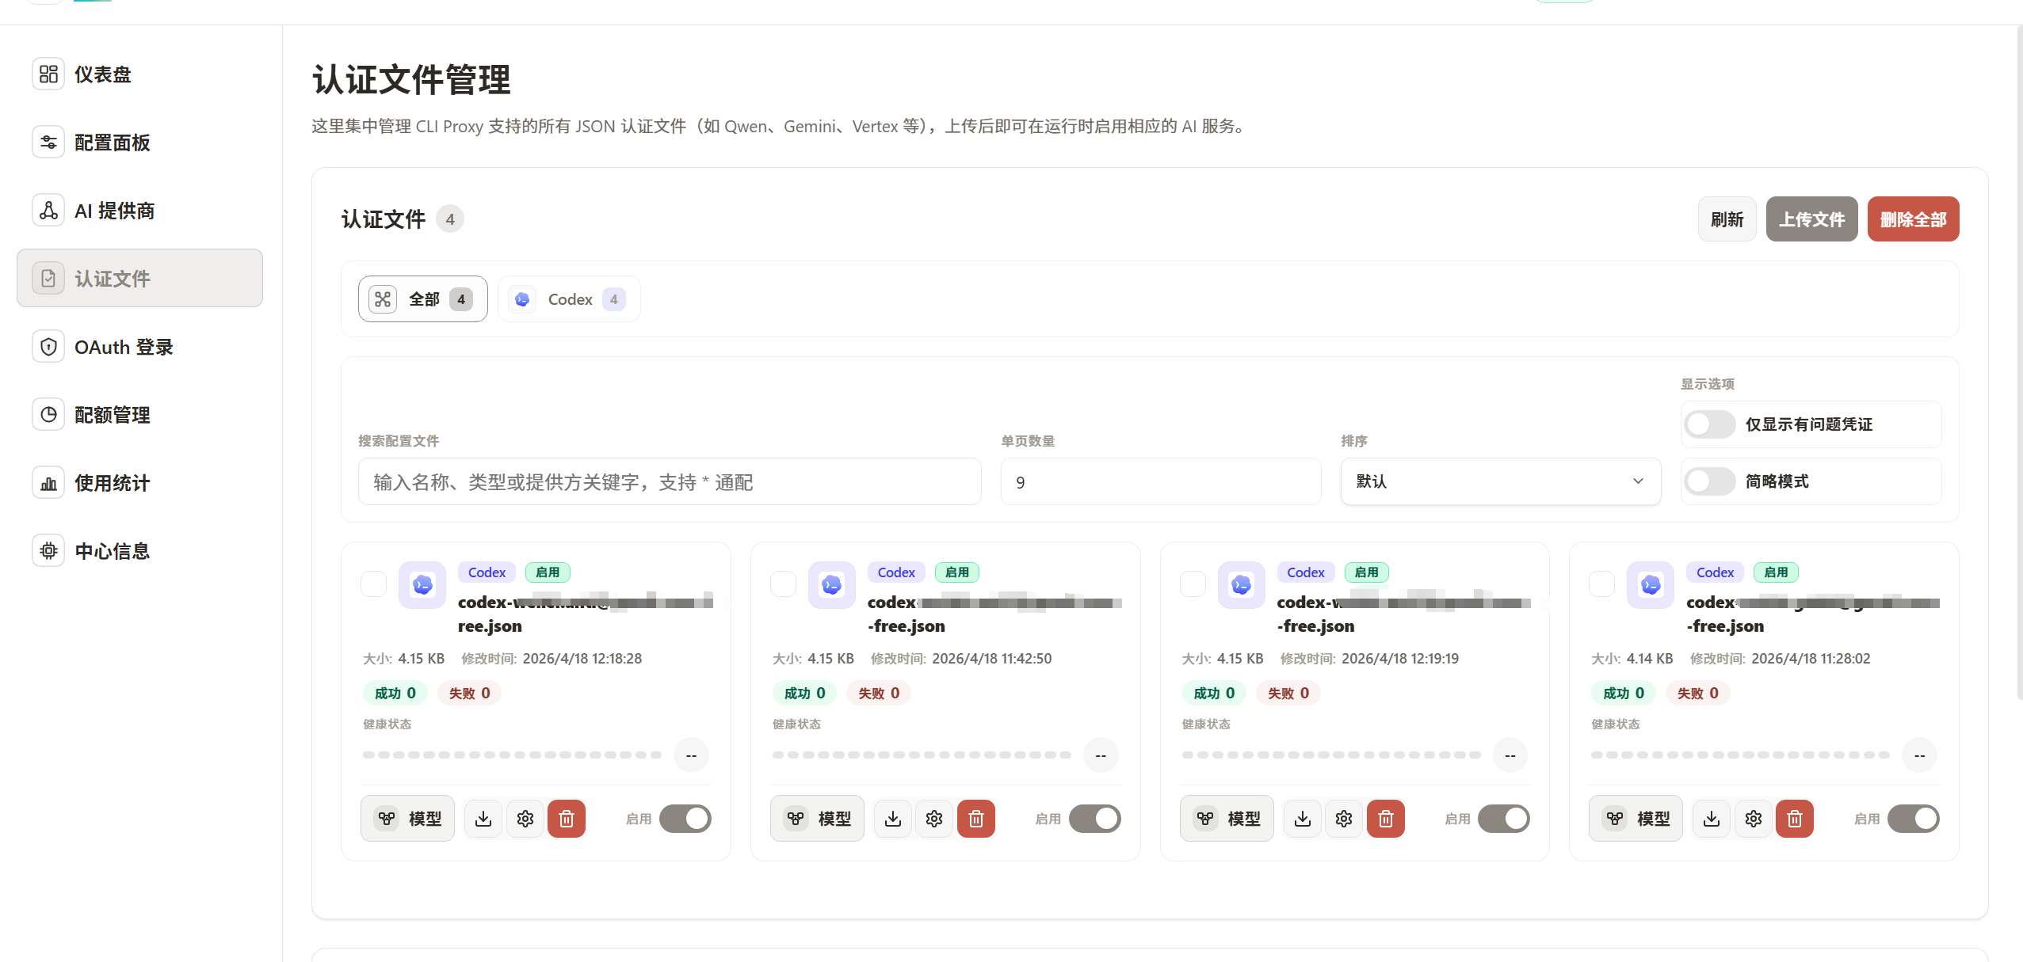Image resolution: width=2023 pixels, height=962 pixels.
Task: Click the 刷新 refresh button
Action: [x=1727, y=219]
